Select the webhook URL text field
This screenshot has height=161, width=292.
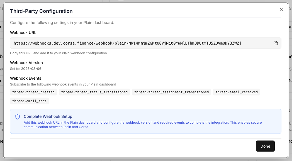[x=146, y=43]
